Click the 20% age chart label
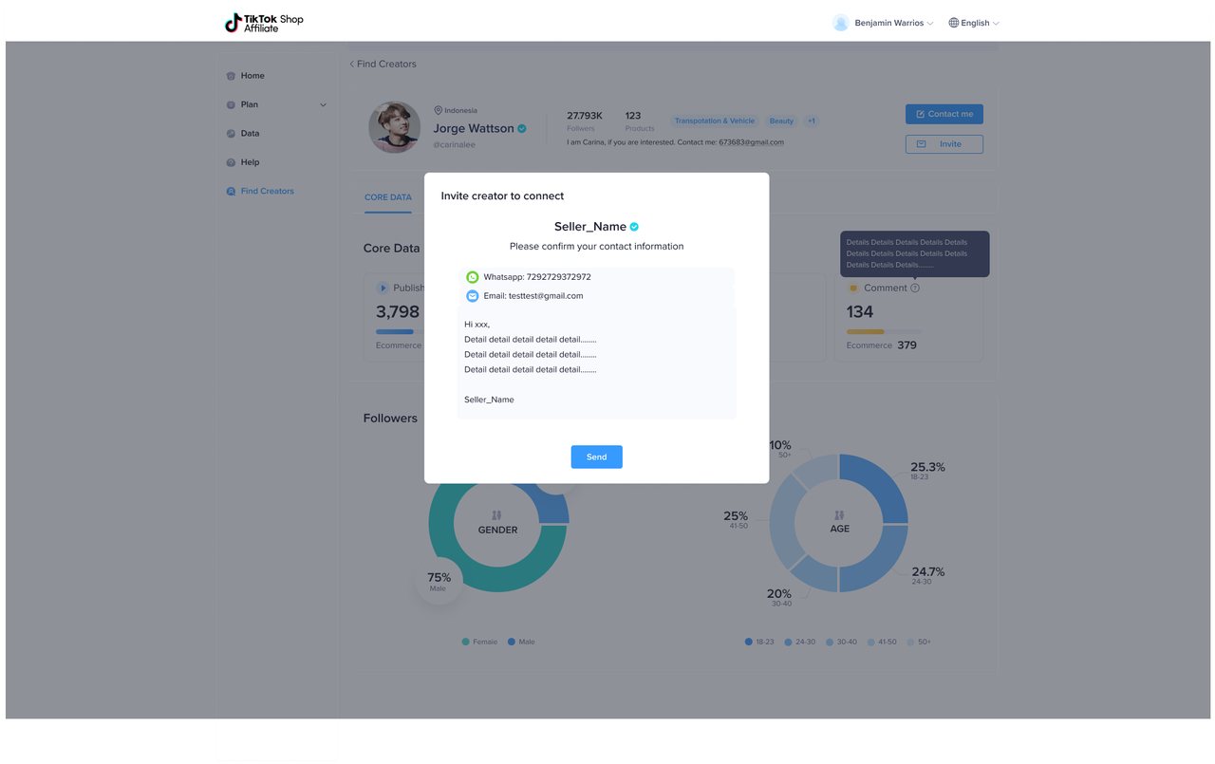Viewport: 1215px width, 764px height. [779, 593]
